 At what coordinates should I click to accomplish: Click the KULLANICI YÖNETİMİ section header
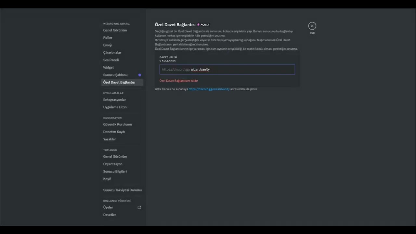pyautogui.click(x=117, y=201)
